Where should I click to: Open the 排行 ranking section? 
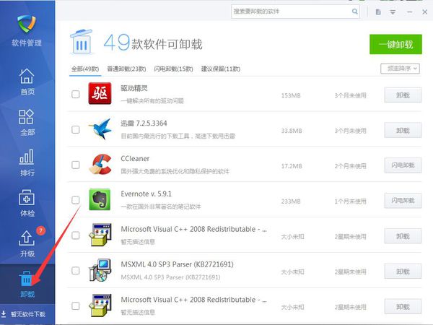tap(27, 162)
